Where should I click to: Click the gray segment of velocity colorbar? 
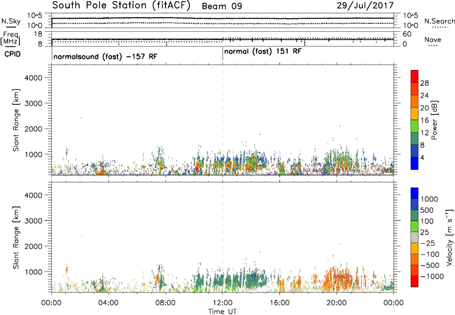click(x=415, y=238)
